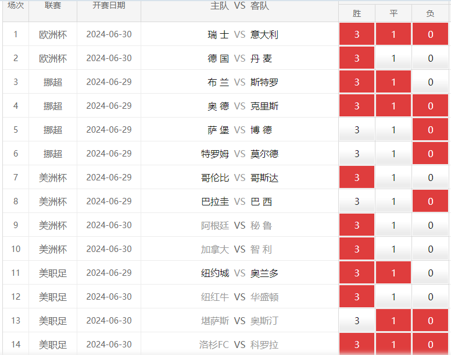
Task: Click match text 特罗姆 VS 莫尔德
Action: (239, 154)
